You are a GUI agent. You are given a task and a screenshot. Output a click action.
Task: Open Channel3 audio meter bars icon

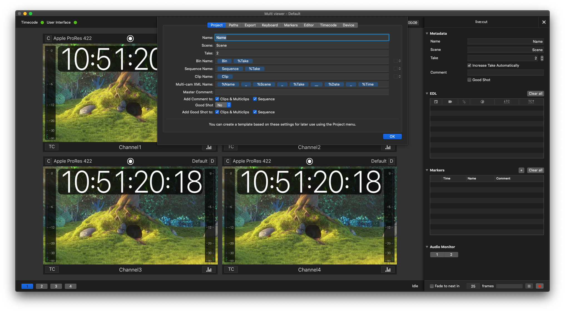(x=209, y=269)
